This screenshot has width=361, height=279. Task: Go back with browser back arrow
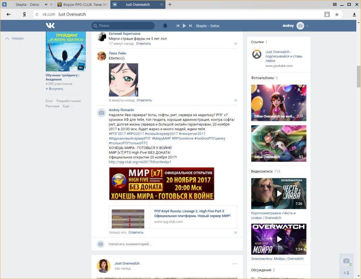coord(9,14)
